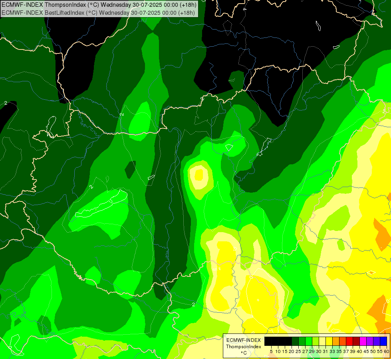Click the legend tick value 27
Viewport: 391px width, 359px height.
coord(305,351)
